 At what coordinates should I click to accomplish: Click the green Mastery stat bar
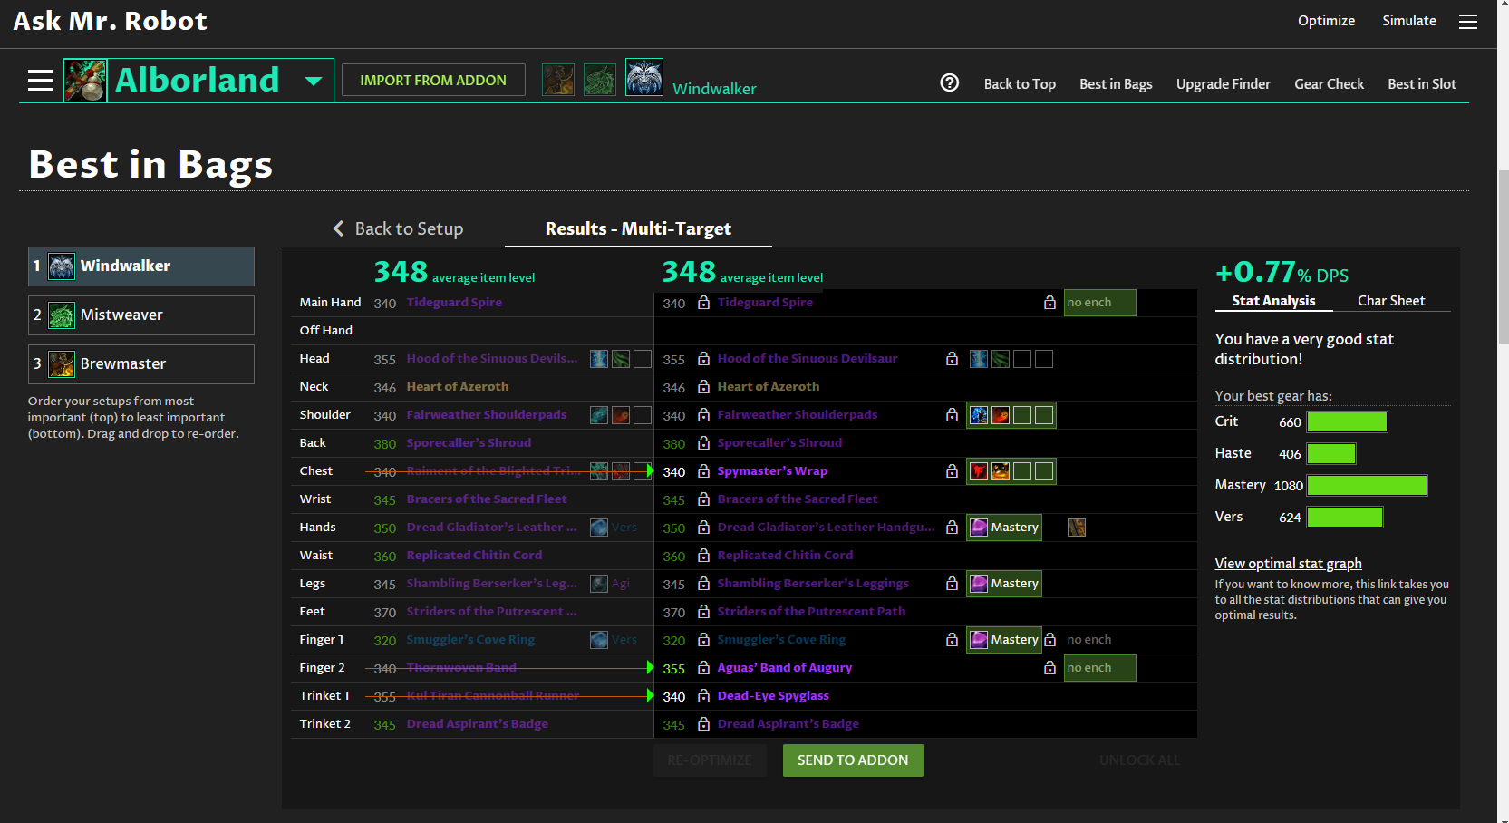point(1367,485)
